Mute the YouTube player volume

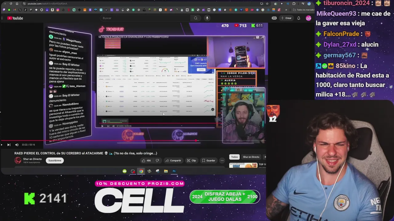(17, 145)
